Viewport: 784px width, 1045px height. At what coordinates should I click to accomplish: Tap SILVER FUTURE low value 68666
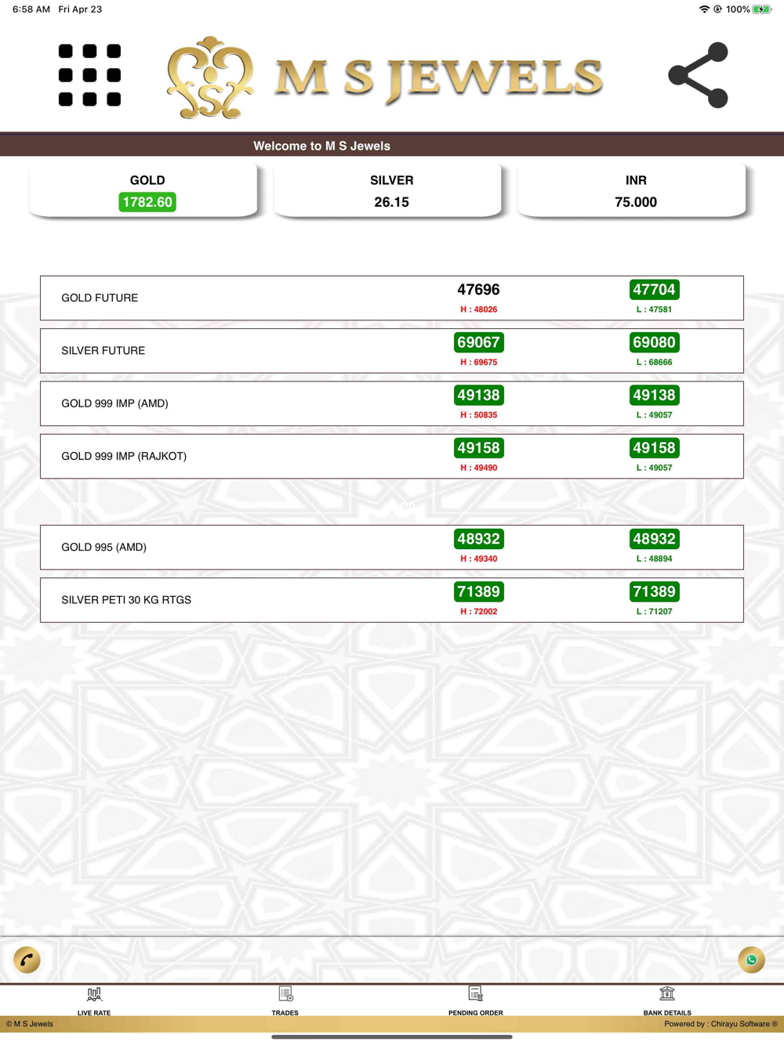click(x=654, y=362)
